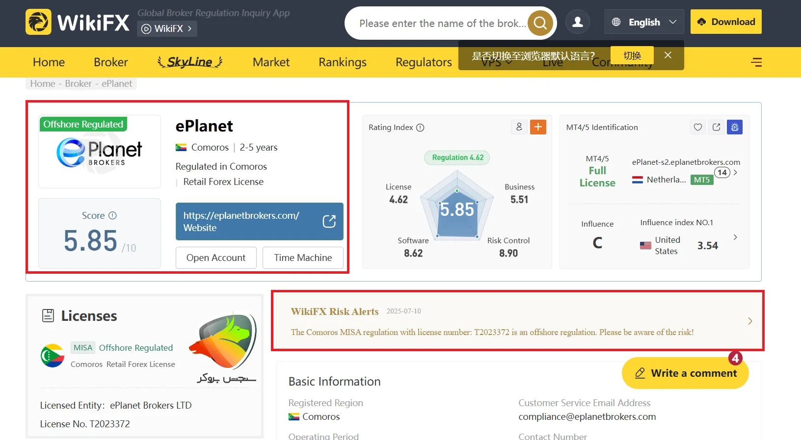Click the Regulation 4.62 badge
The height and width of the screenshot is (440, 801).
pos(457,157)
